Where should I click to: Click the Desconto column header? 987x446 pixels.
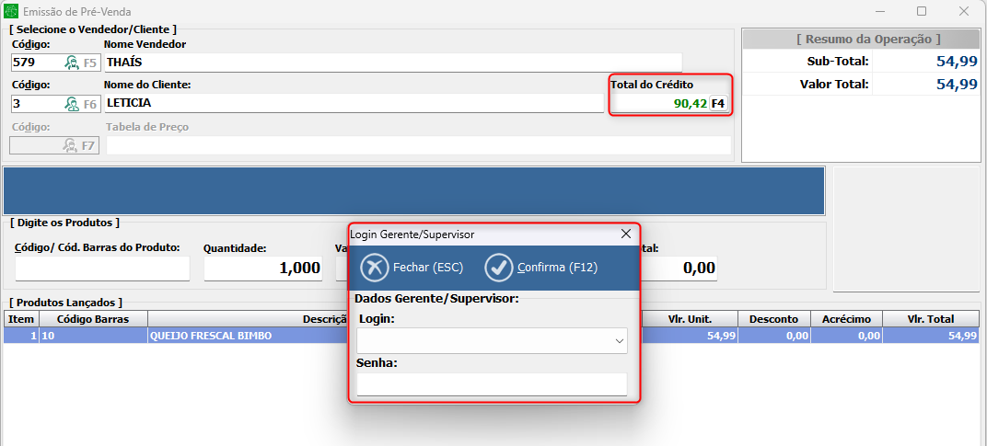point(773,319)
